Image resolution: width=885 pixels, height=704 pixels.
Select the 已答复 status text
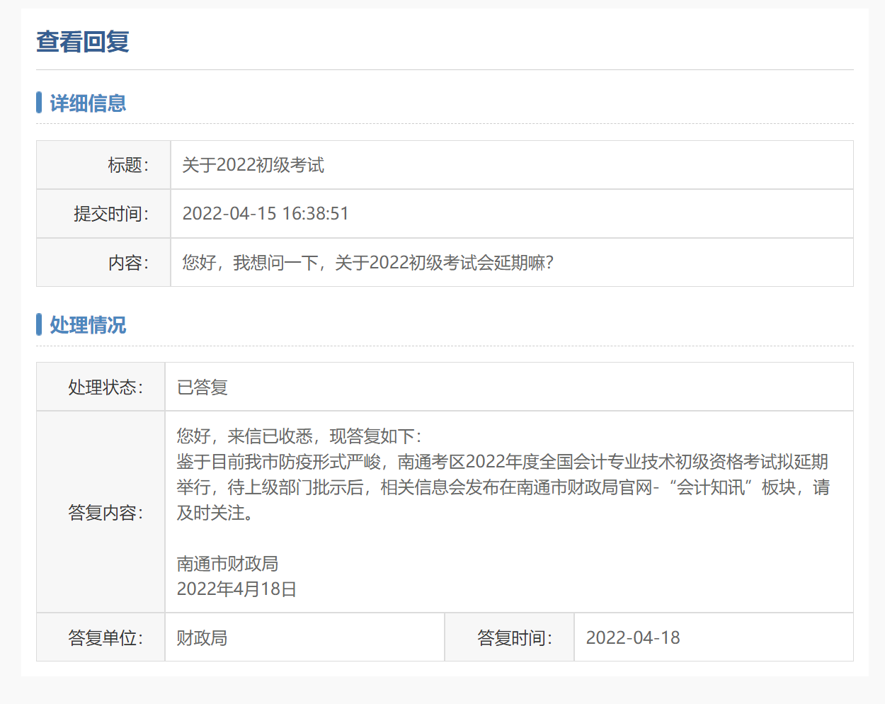[195, 386]
